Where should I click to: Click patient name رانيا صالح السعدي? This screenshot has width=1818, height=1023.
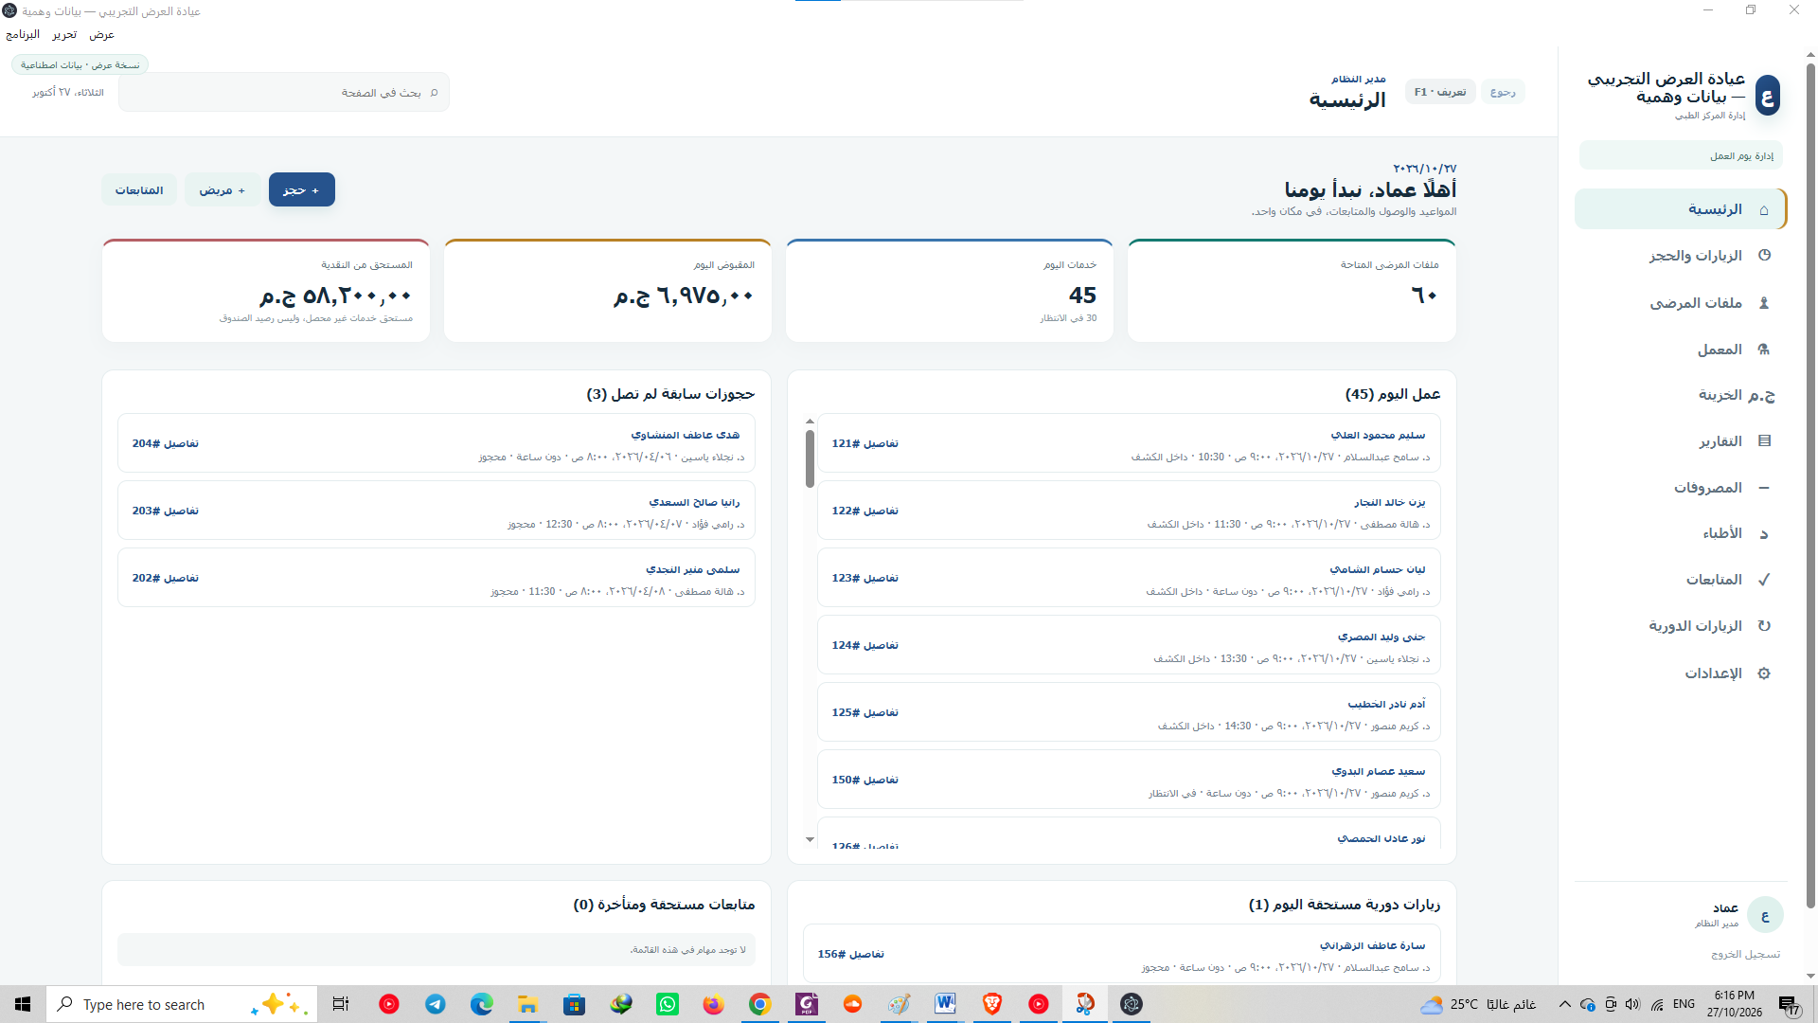[694, 502]
